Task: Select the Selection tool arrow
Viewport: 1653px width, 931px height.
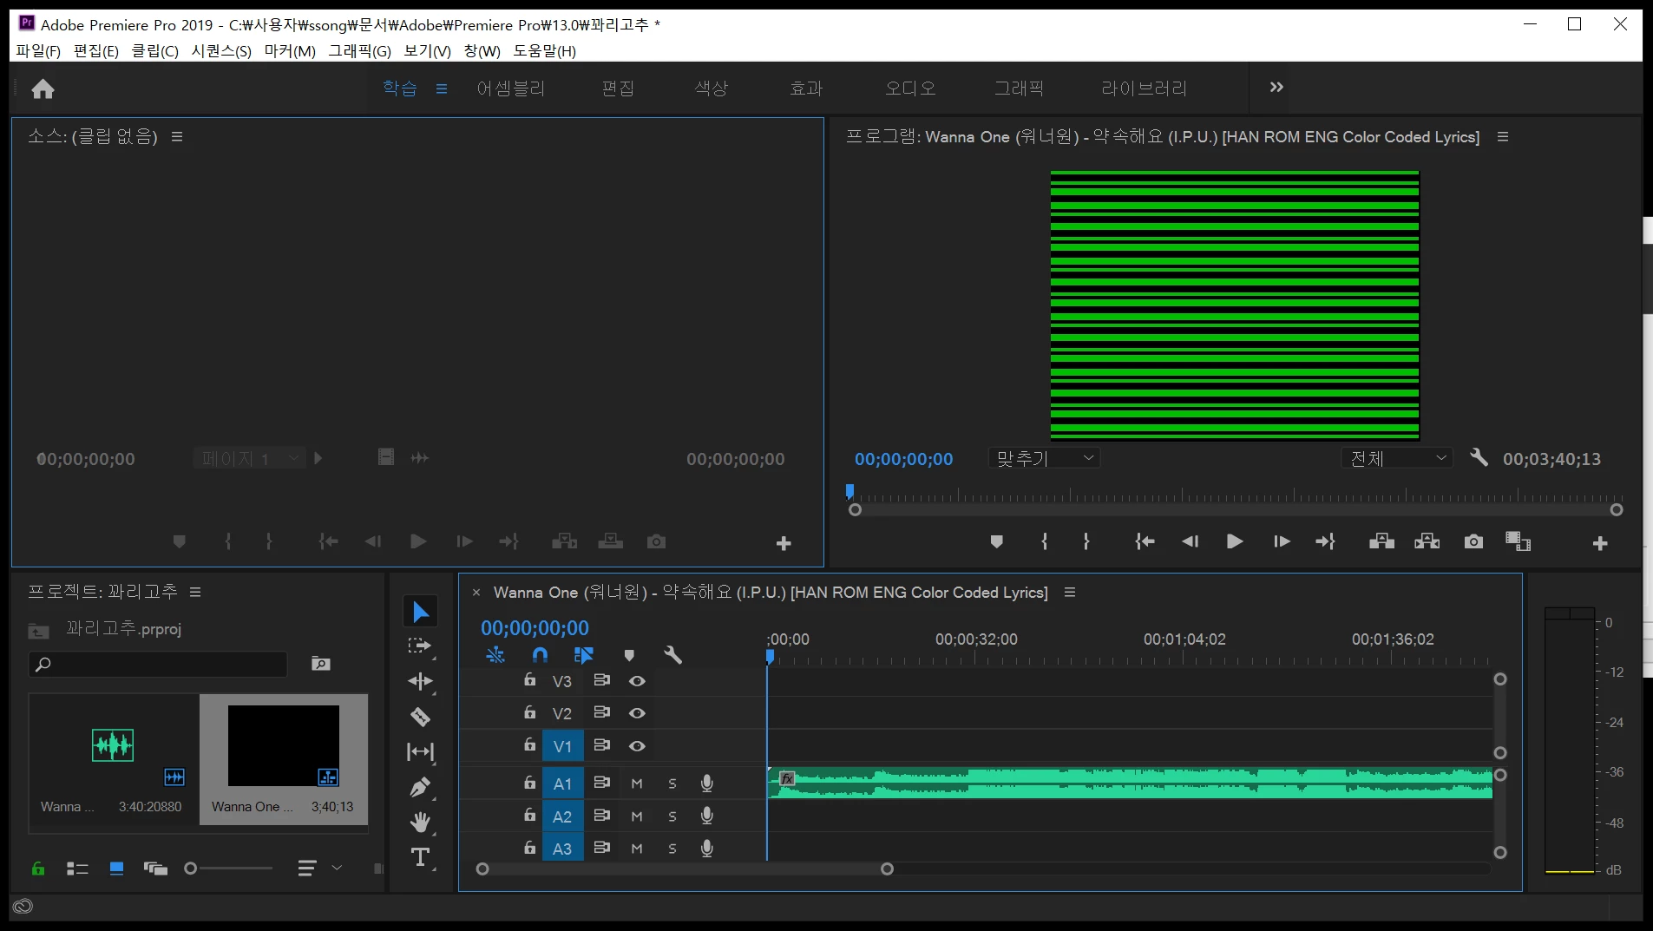Action: point(420,612)
